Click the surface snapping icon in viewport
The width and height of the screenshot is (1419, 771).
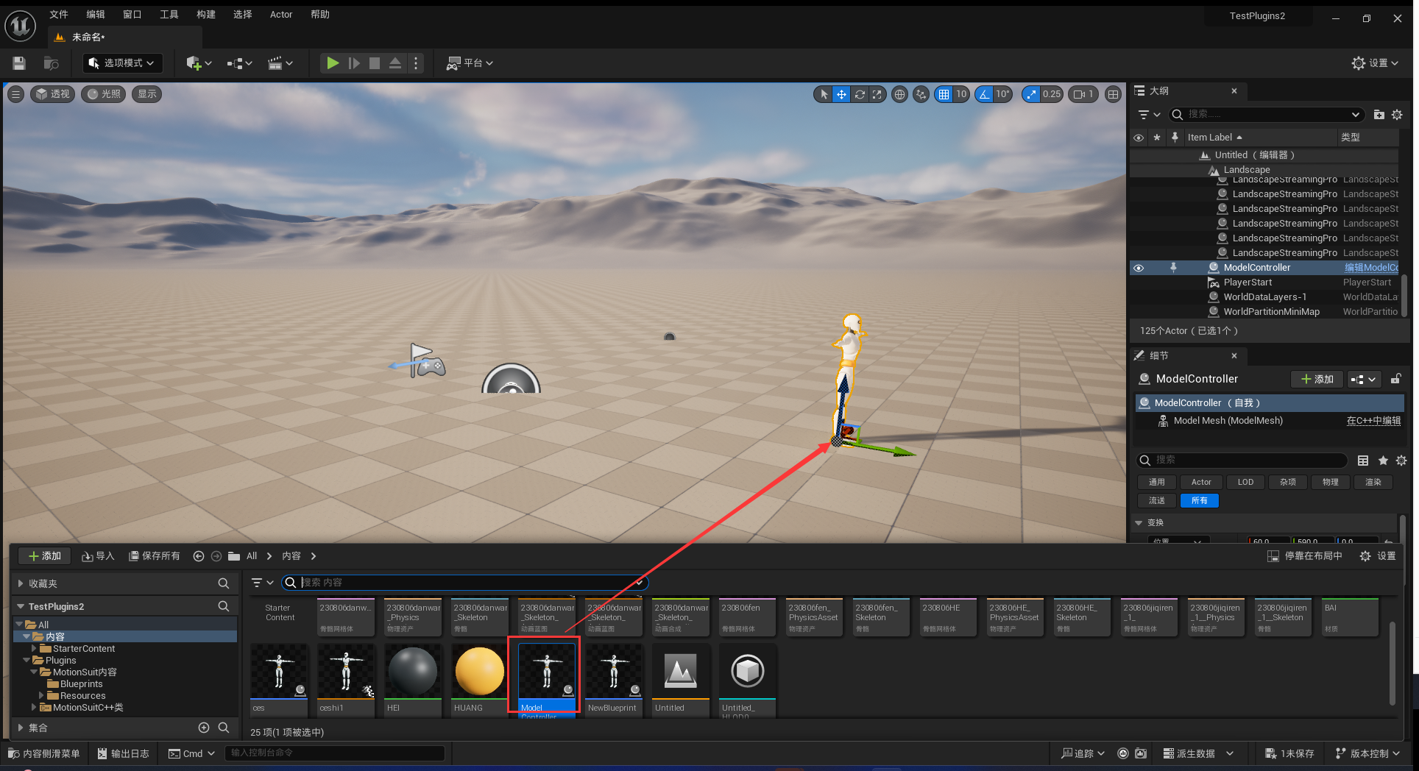pyautogui.click(x=921, y=94)
